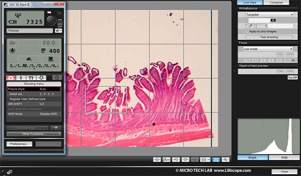Click the >>> far focus step button

pos(287,61)
